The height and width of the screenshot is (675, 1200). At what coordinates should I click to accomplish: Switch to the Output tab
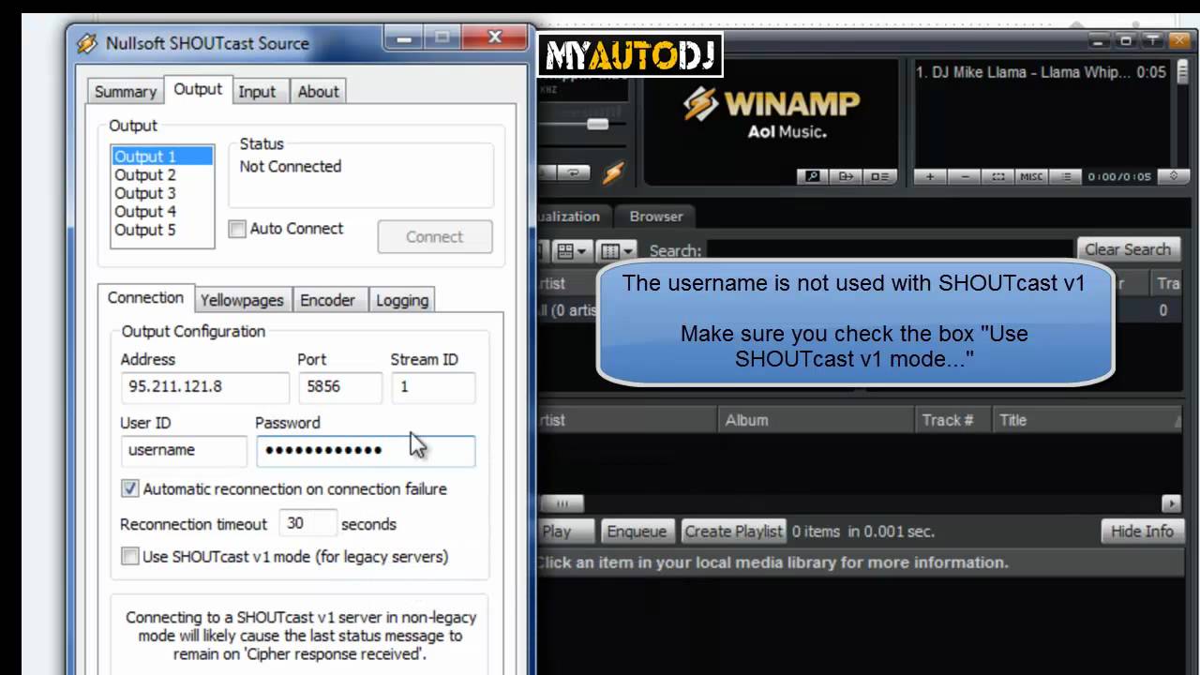(198, 89)
